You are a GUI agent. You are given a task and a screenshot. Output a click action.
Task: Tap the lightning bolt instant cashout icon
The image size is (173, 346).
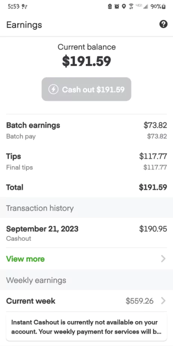tap(53, 89)
